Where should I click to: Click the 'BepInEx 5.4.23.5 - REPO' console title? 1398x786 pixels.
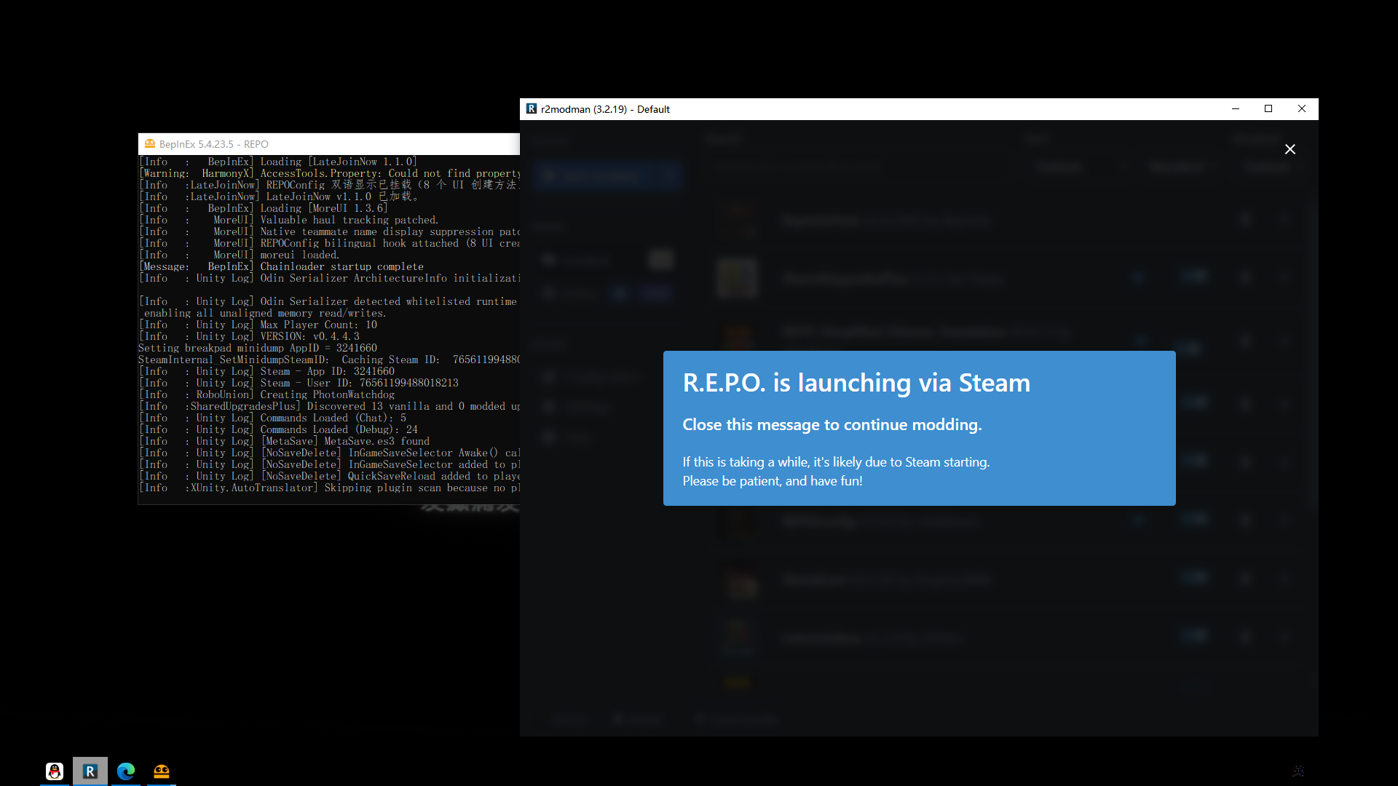click(x=214, y=144)
